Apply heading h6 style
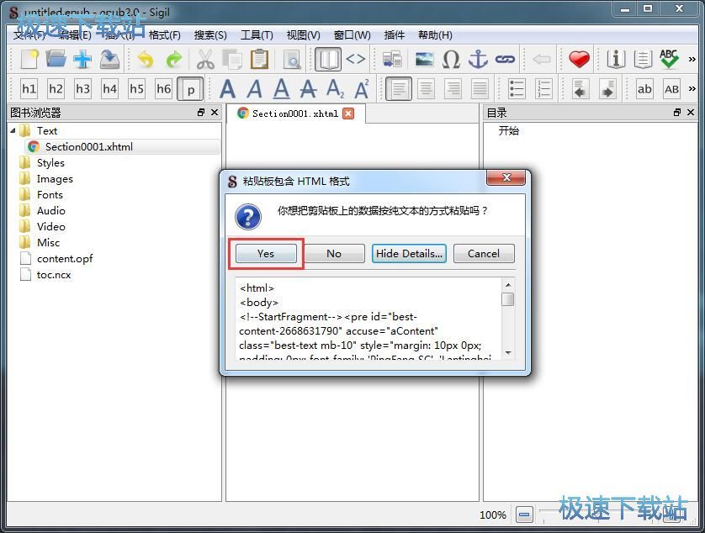 click(164, 89)
